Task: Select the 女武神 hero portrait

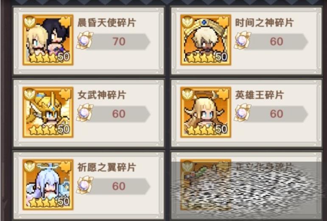Action: [48, 112]
